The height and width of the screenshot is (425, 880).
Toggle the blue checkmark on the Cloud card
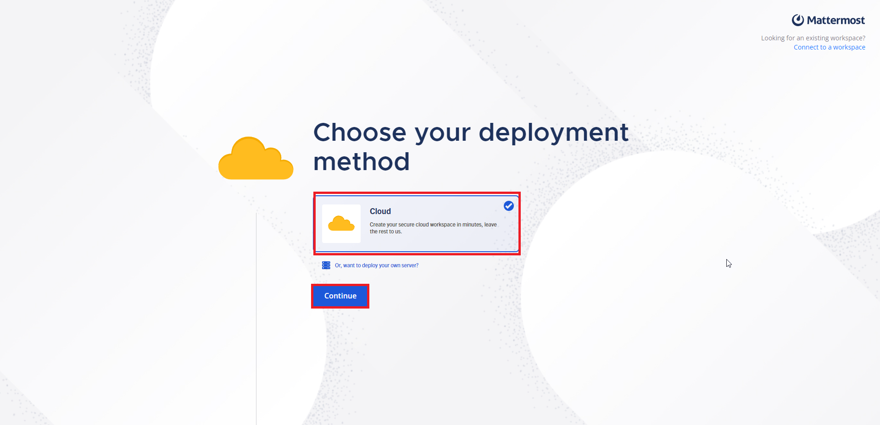click(509, 206)
